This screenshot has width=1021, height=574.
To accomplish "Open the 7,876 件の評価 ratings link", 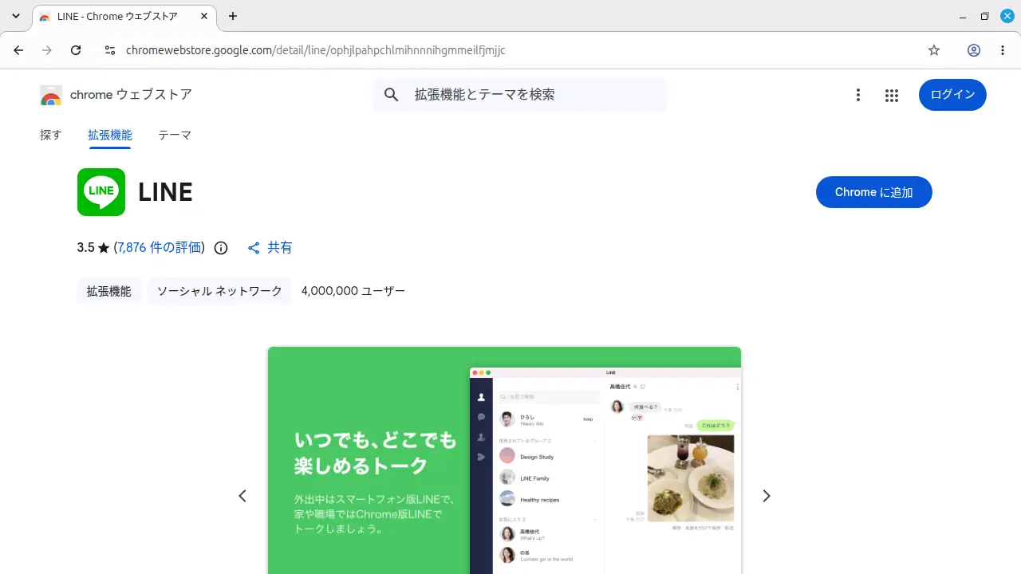I will (160, 248).
